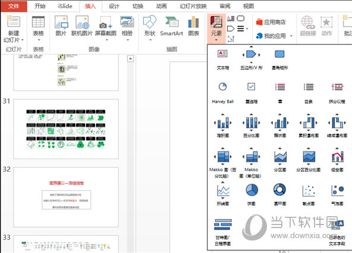Add a text box element
The height and width of the screenshot is (253, 352).
[x=222, y=59]
